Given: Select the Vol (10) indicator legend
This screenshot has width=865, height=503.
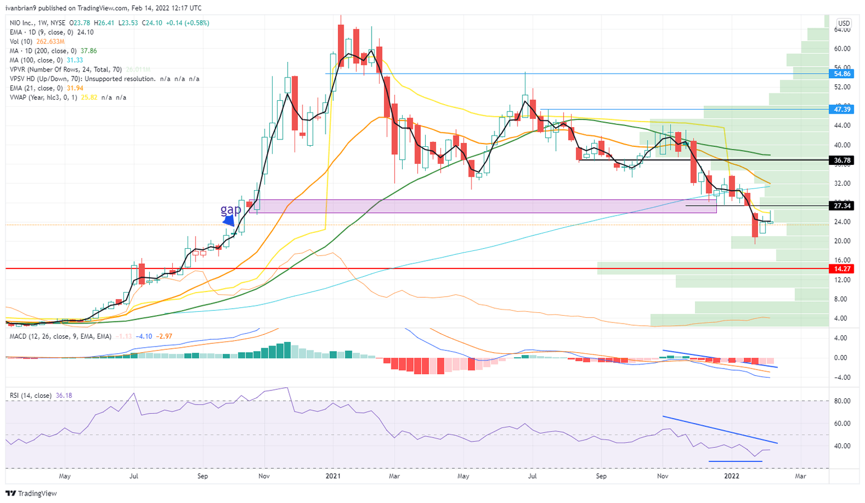Looking at the screenshot, I should point(21,42).
